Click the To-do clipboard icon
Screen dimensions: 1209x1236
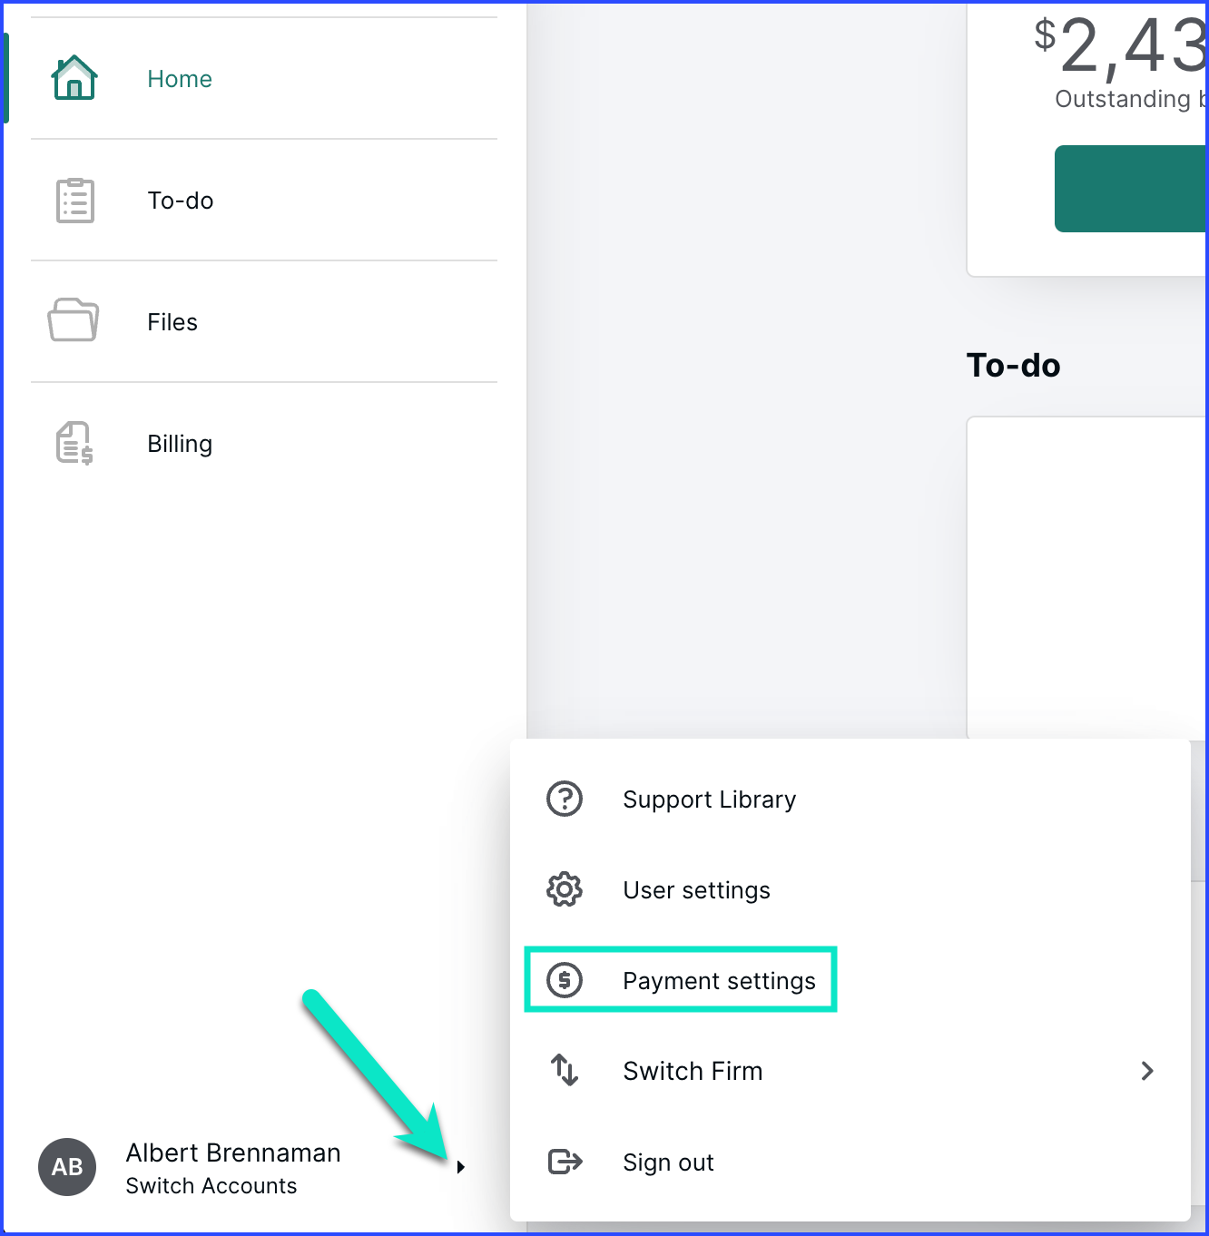click(x=75, y=201)
